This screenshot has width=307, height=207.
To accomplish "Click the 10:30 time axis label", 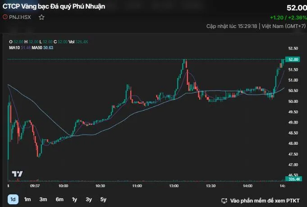I will coord(100,186).
